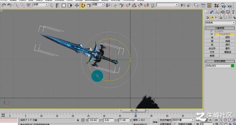
Task: Click the 文本 (Text) button
Action: (212, 52)
